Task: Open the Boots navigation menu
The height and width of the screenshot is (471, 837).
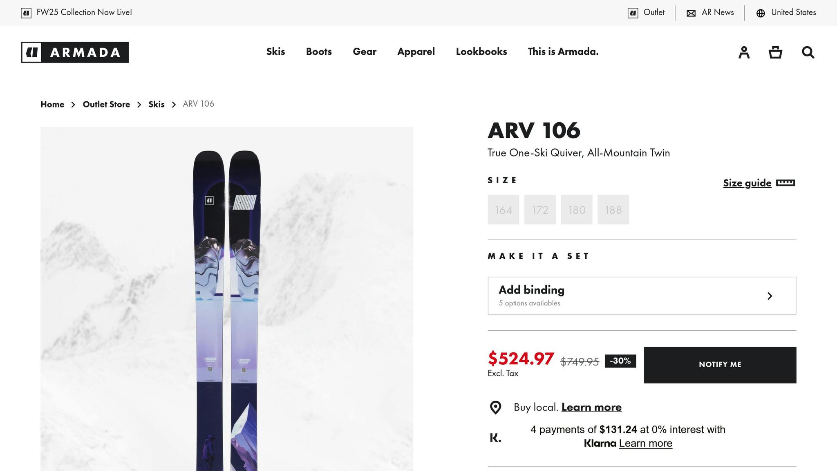Action: tap(319, 52)
